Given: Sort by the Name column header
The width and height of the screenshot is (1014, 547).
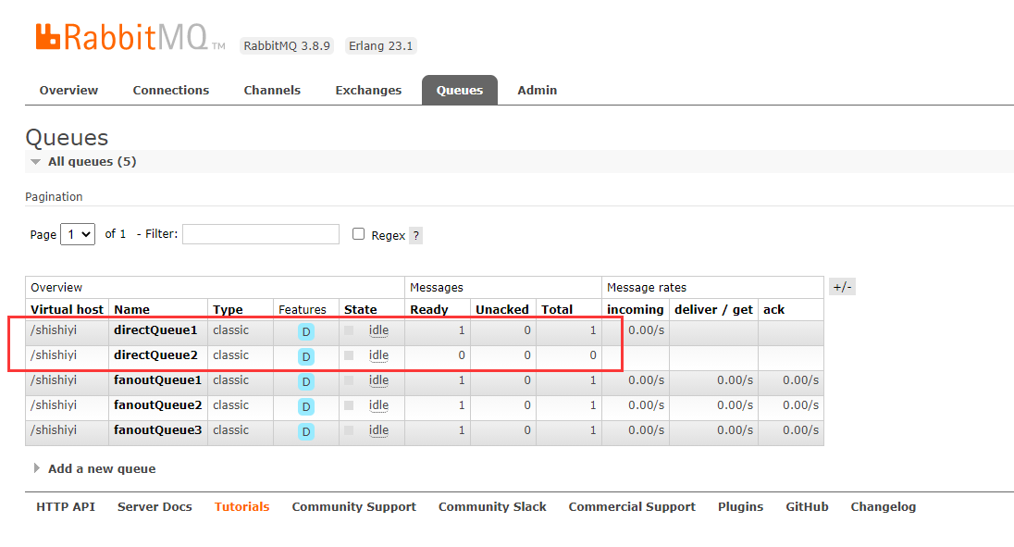Looking at the screenshot, I should click(x=132, y=310).
